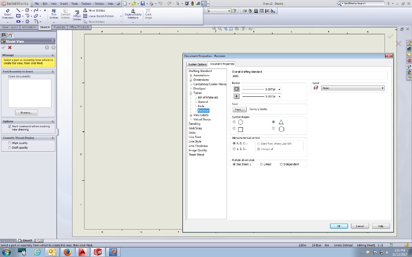Select the Independent multiple sheet style

281,164
